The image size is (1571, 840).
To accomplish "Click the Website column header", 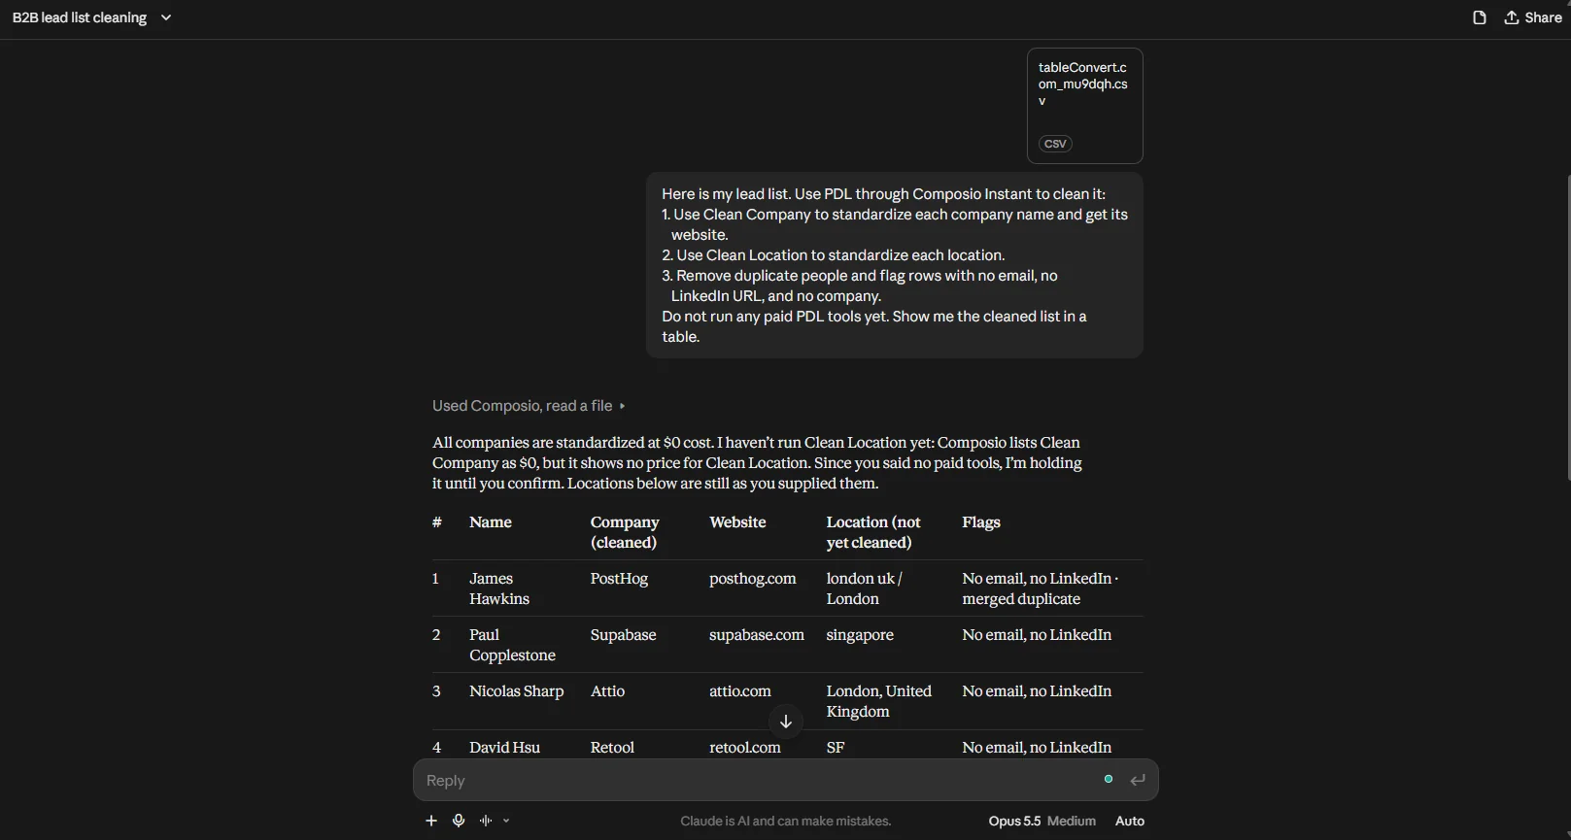I will 737,522.
